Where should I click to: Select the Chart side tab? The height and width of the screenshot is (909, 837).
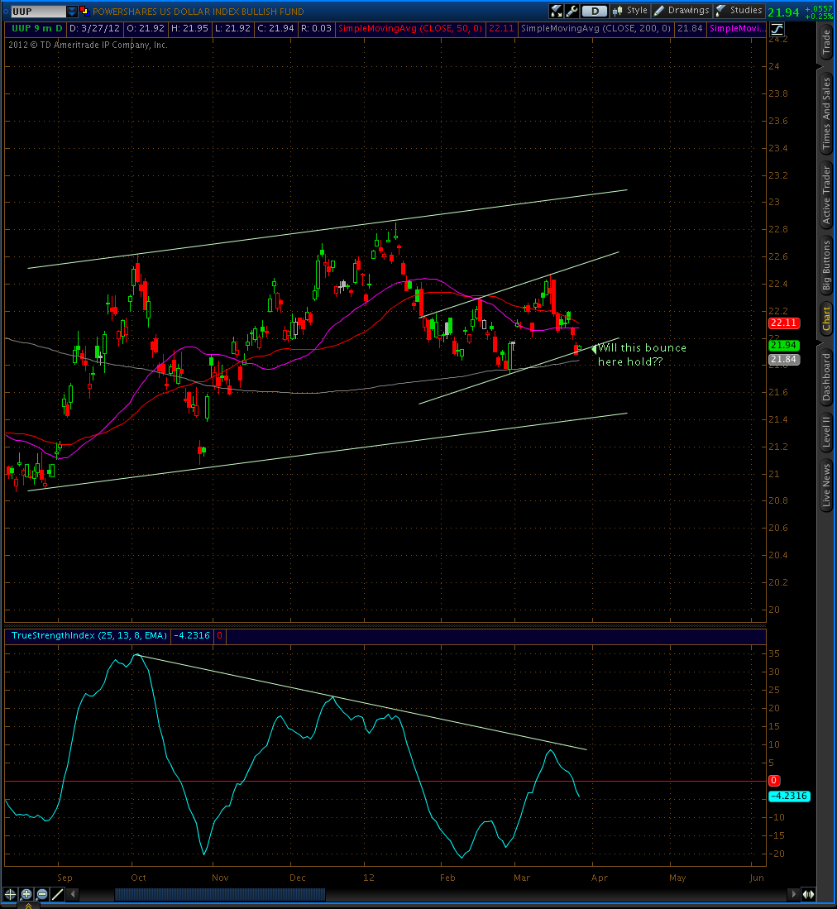point(826,318)
